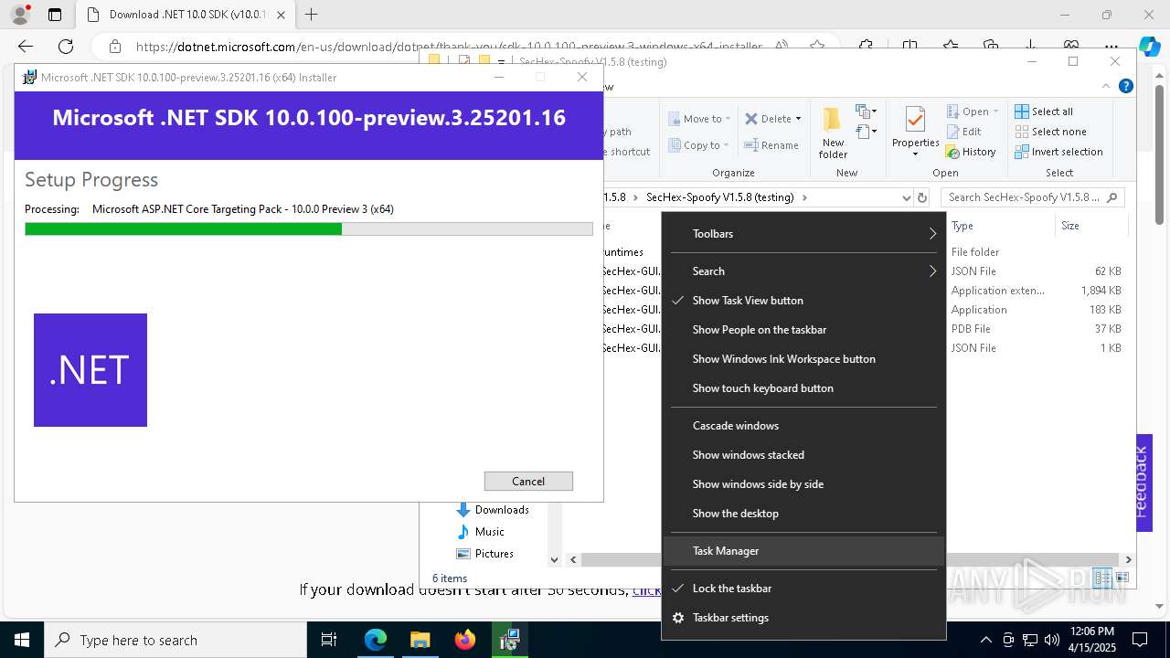Toggle Show Task View button option
Screen dimensions: 1170x658
[804, 301]
